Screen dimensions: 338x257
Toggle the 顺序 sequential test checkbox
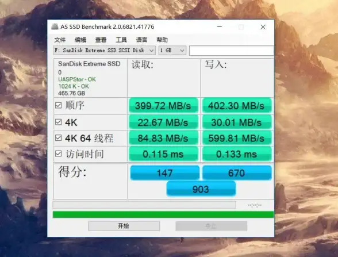(x=59, y=105)
